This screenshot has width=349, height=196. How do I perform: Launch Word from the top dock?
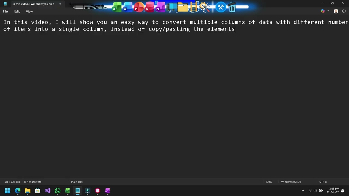128,7
